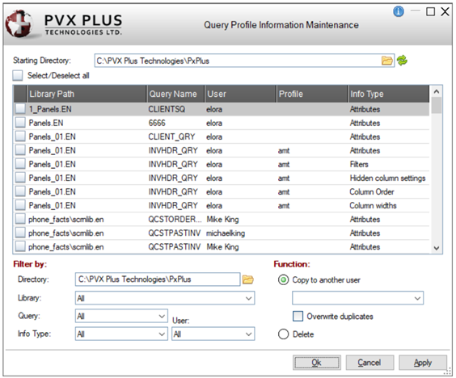Viewport: 456px width, 378px height.
Task: Click the green refresh arrows icon
Action: pos(402,61)
